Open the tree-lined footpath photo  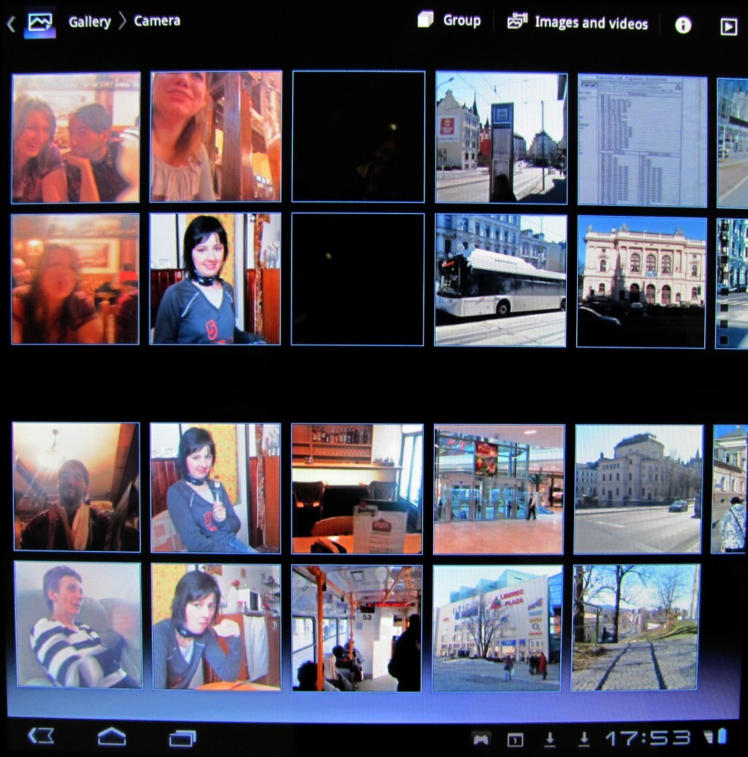(635, 628)
